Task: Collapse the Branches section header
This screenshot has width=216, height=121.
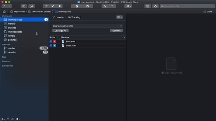Action: pyautogui.click(x=6, y=44)
